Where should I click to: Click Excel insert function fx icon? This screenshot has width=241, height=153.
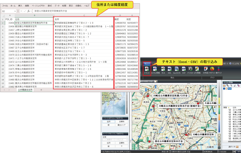(28, 11)
